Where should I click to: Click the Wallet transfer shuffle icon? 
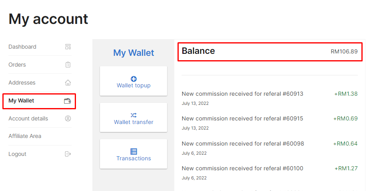(x=134, y=115)
